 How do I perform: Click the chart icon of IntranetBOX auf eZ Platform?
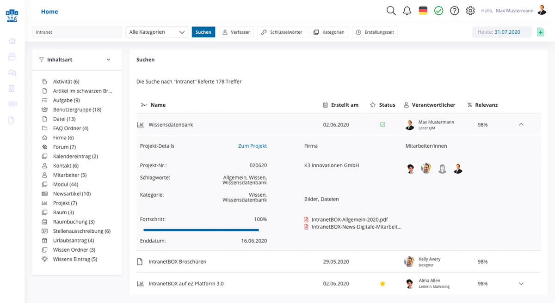[140, 284]
